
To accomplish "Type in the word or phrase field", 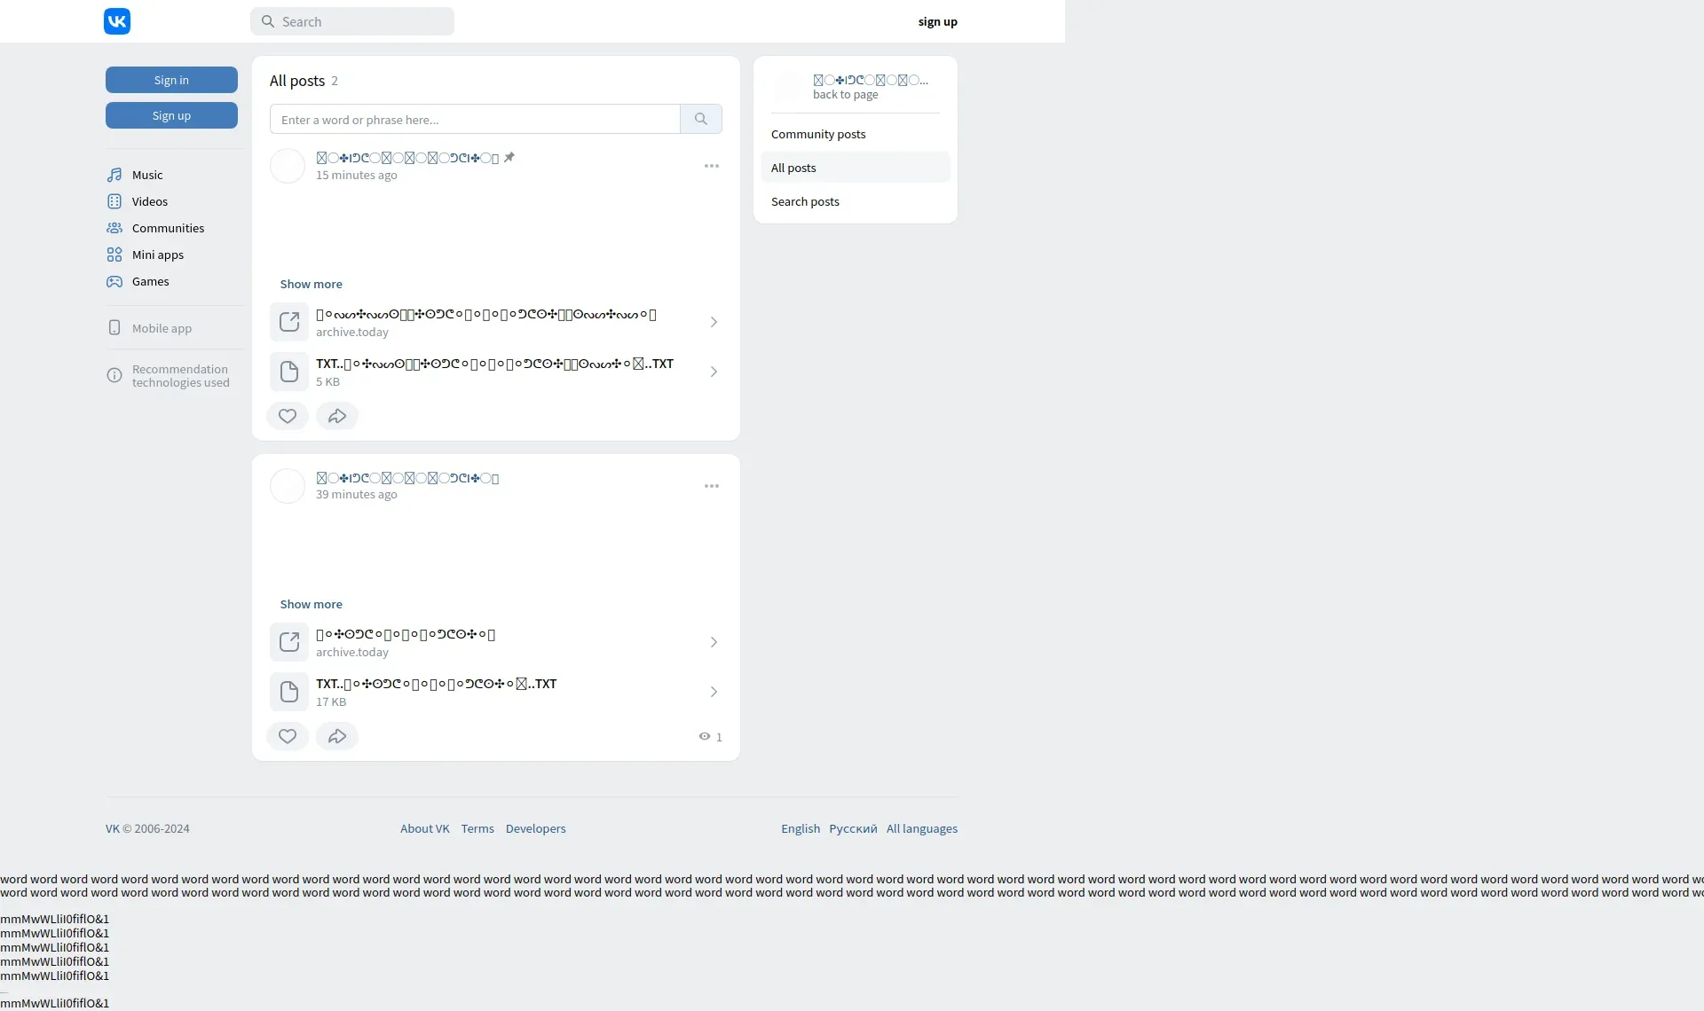I will click(475, 119).
